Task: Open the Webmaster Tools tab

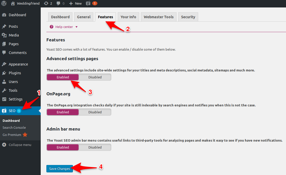Action: 159,17
